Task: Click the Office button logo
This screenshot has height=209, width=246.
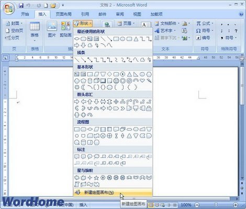Action: pyautogui.click(x=9, y=8)
